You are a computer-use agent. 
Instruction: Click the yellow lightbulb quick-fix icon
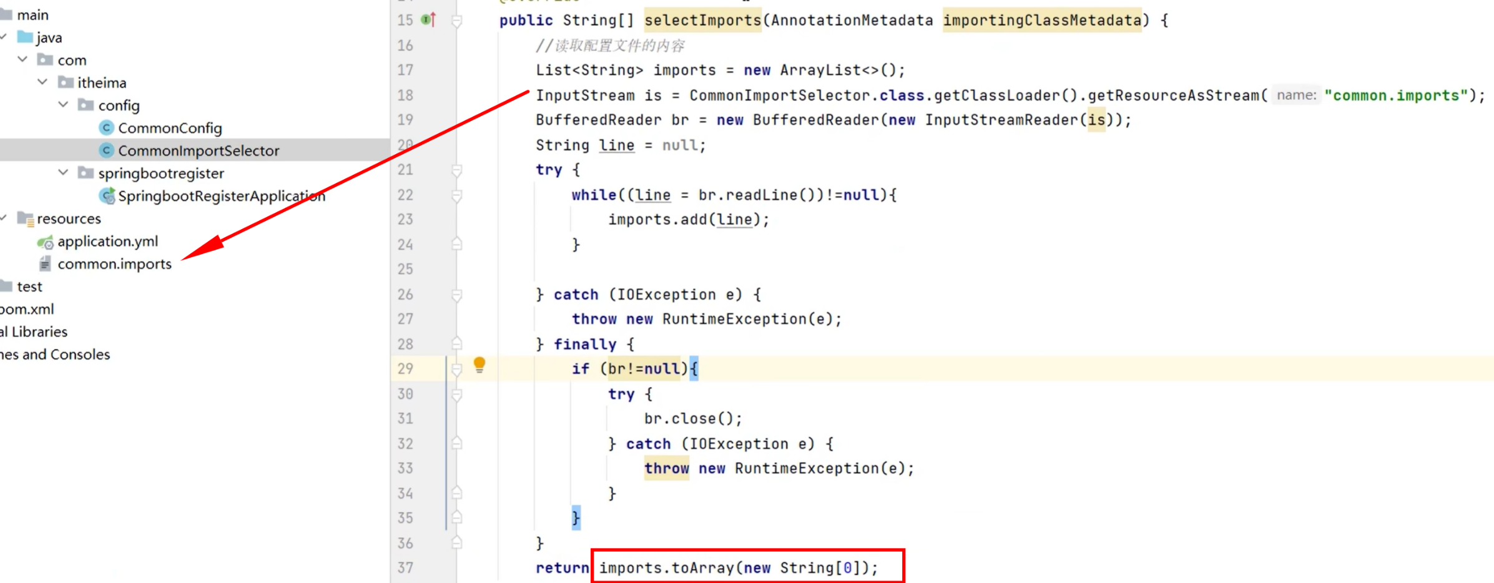pos(479,365)
